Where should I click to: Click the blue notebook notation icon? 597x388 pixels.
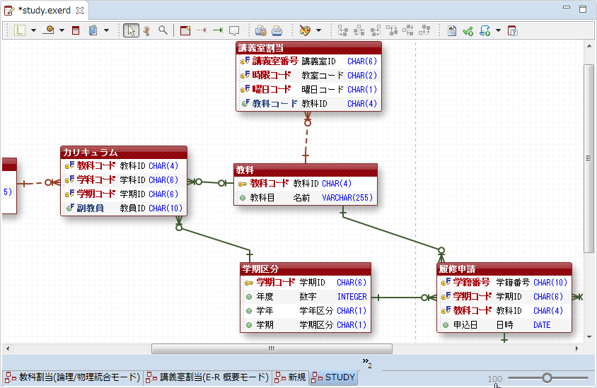93,30
